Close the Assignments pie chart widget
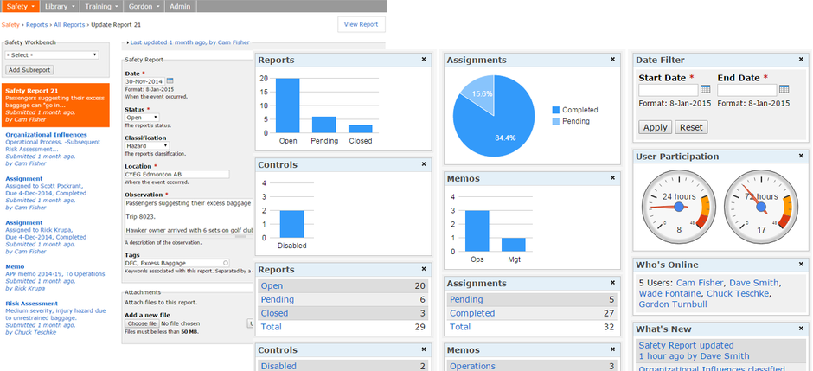 tap(611, 60)
